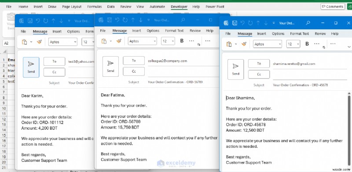Screen dimensions: 352x172
Task: Click the undo icon in the ORD-45678 window title bar
Action: pos(242,23)
